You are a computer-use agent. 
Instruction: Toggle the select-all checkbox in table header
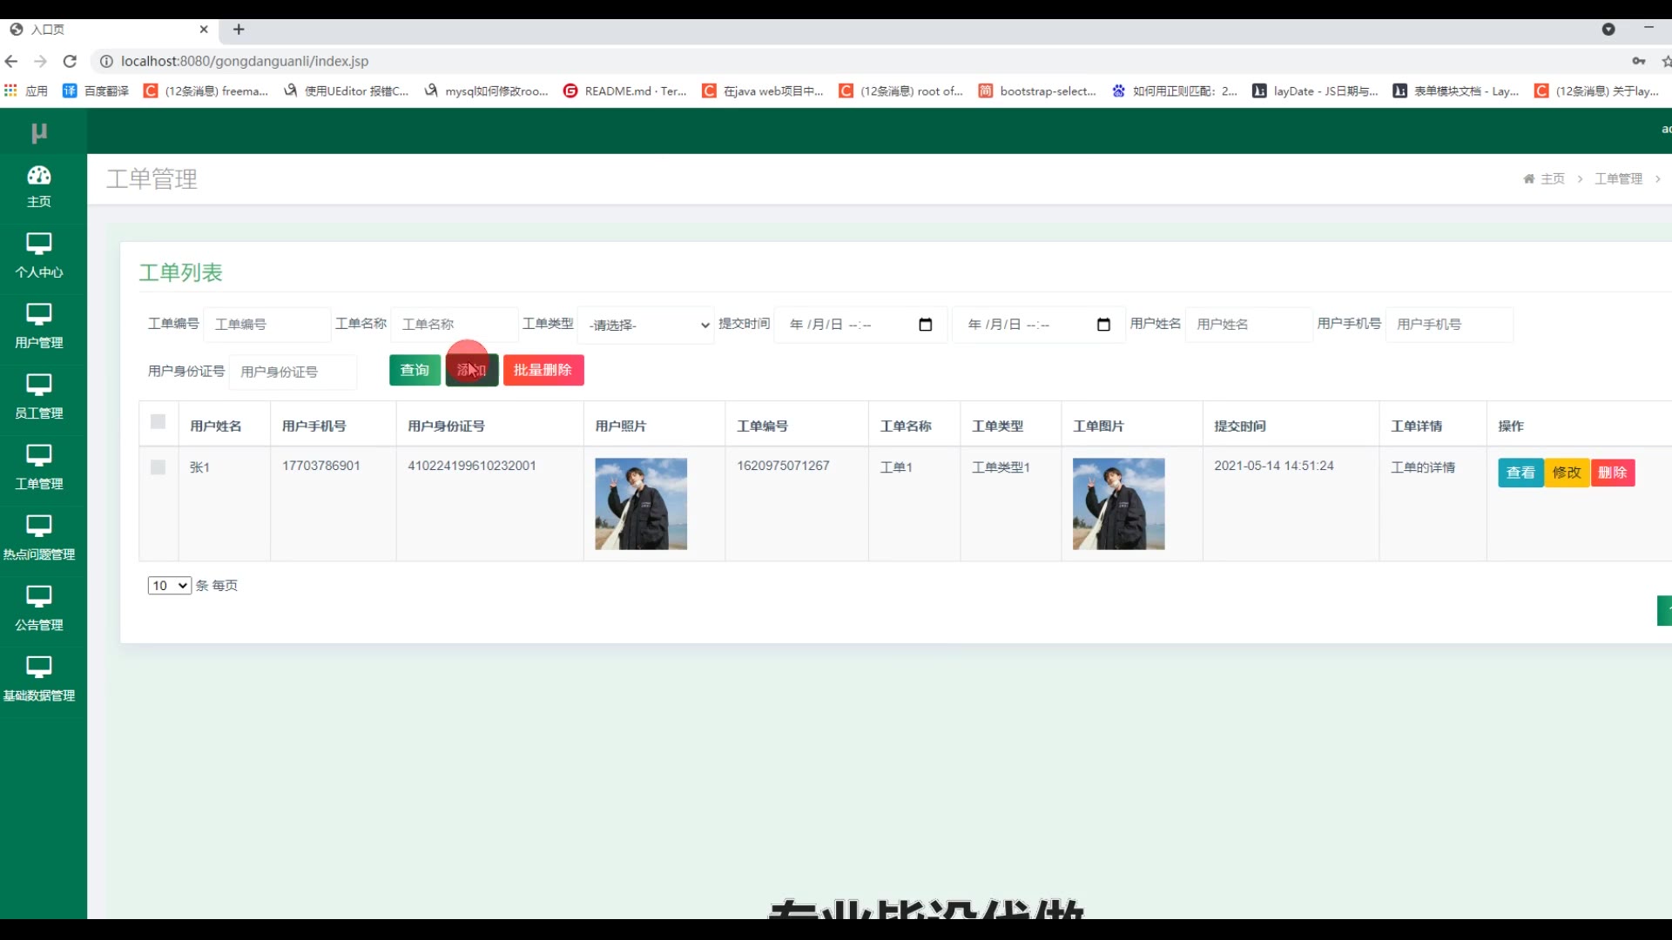click(x=158, y=422)
